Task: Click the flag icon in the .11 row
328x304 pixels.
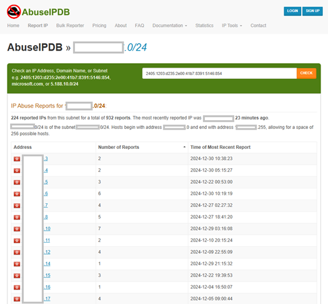Action: click(17, 241)
